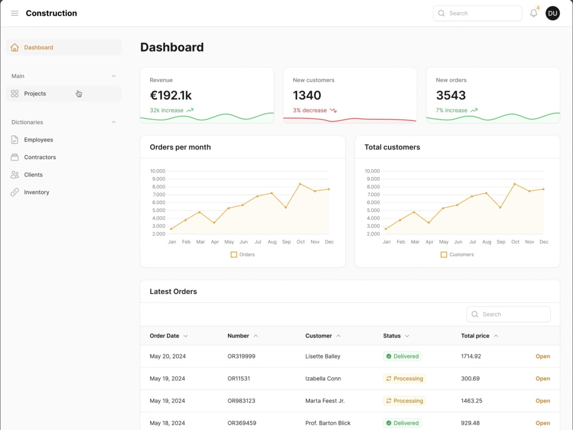
Task: Click total price 1714.92
Action: (471, 356)
